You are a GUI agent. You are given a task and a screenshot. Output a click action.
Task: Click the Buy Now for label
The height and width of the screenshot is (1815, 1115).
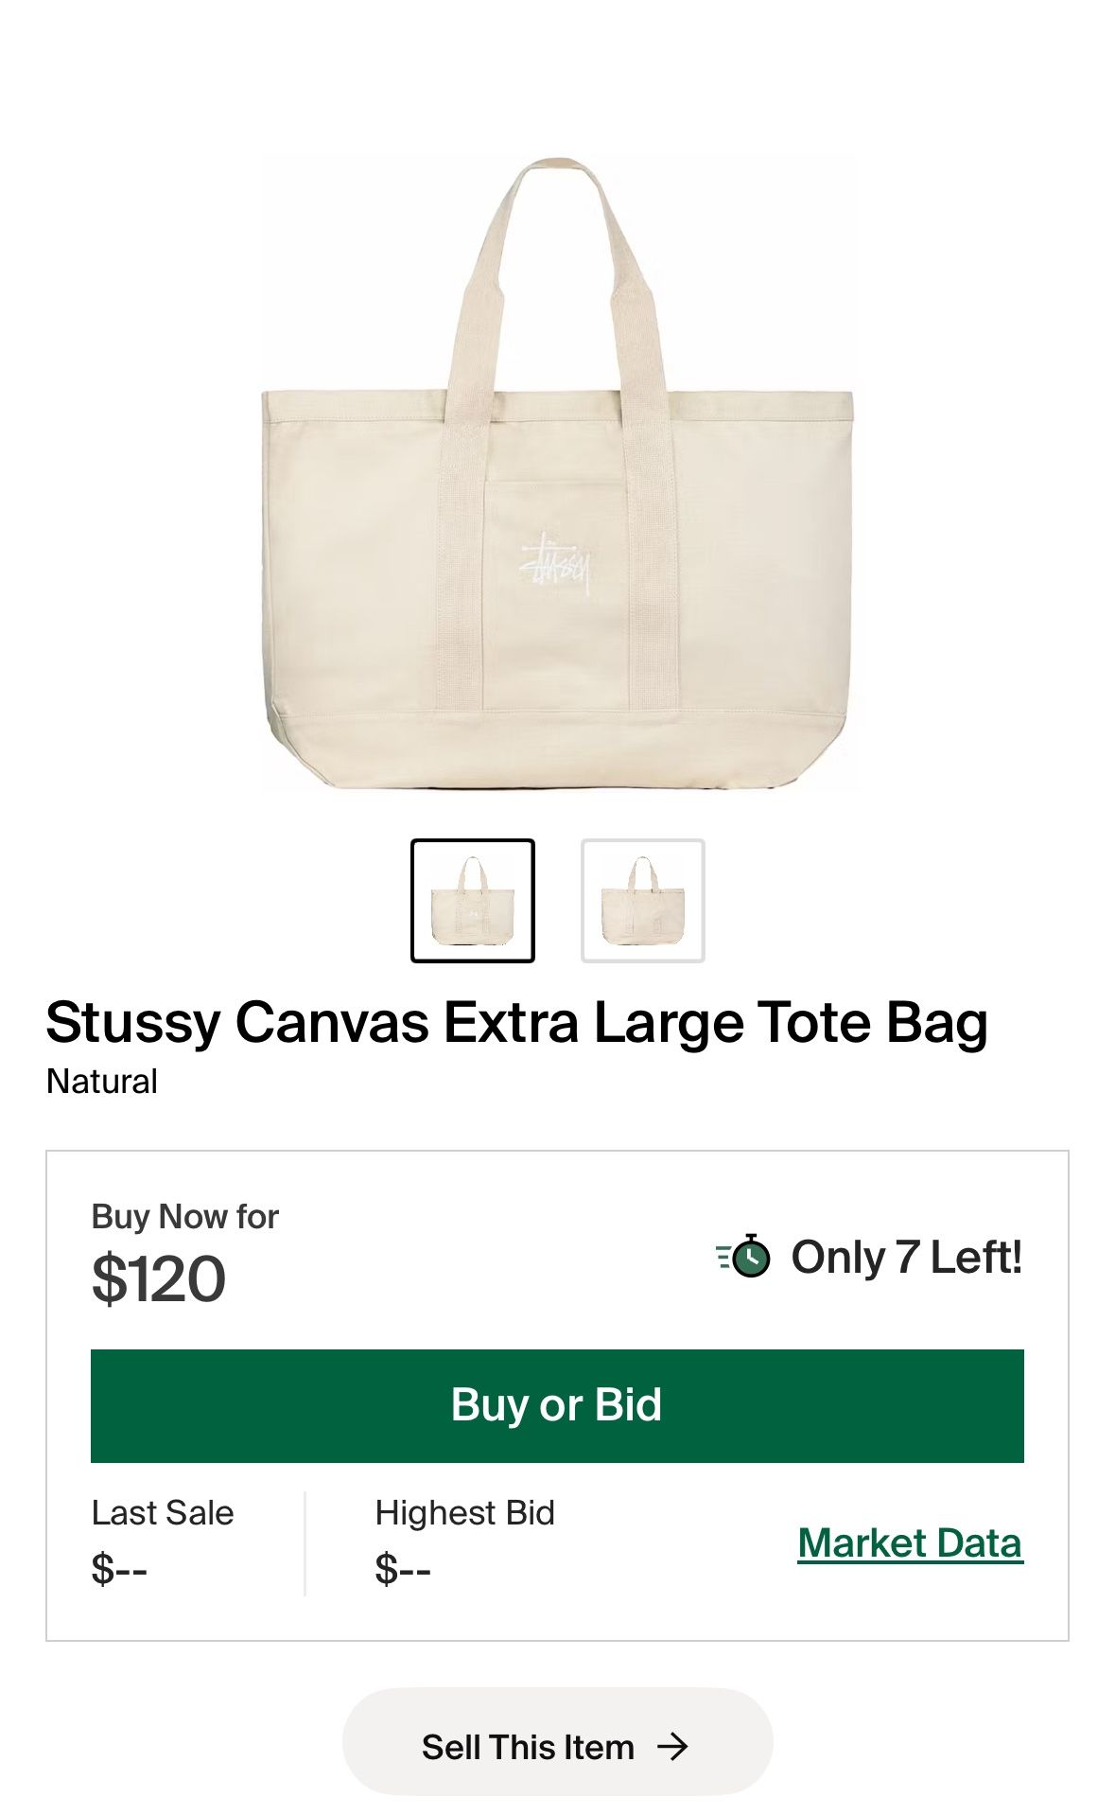point(184,1216)
